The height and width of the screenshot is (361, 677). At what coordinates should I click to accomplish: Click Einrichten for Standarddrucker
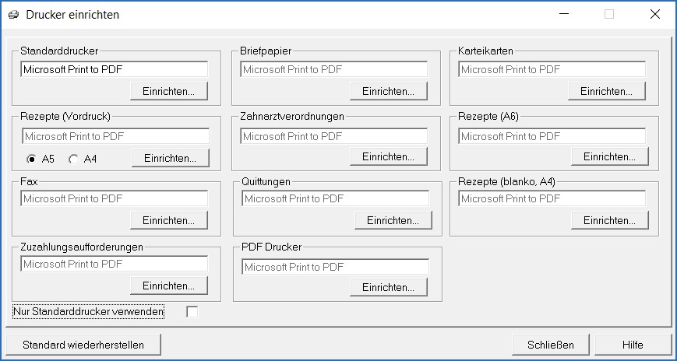[169, 91]
